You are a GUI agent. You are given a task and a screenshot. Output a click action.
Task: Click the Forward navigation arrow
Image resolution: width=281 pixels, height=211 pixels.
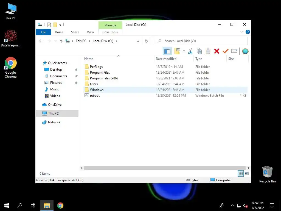point(49,41)
